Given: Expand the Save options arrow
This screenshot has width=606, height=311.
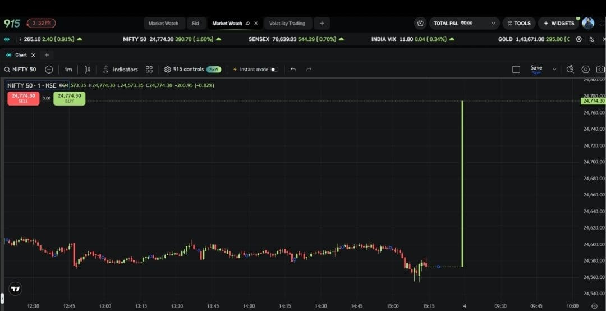Looking at the screenshot, I should 554,70.
